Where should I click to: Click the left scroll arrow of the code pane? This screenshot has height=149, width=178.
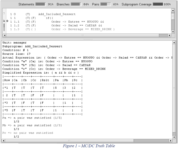click(x=5, y=35)
